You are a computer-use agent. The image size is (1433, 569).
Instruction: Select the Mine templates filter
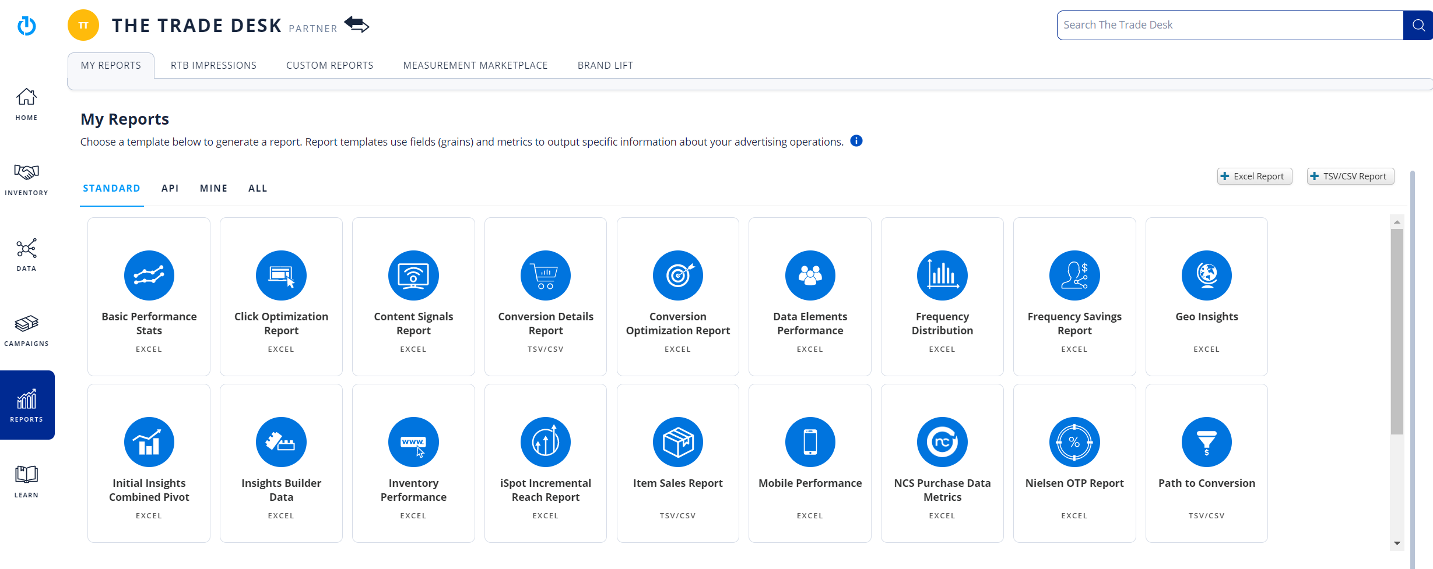click(213, 188)
